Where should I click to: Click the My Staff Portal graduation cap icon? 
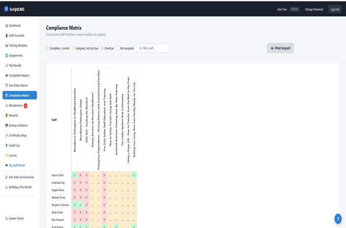click(x=6, y=166)
